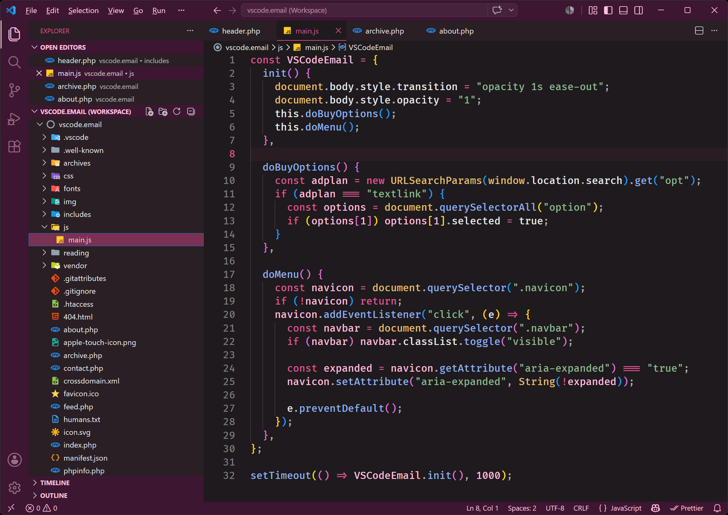Viewport: 728px width, 515px height.
Task: Open the Copilot status icon in status bar
Action: (x=655, y=508)
